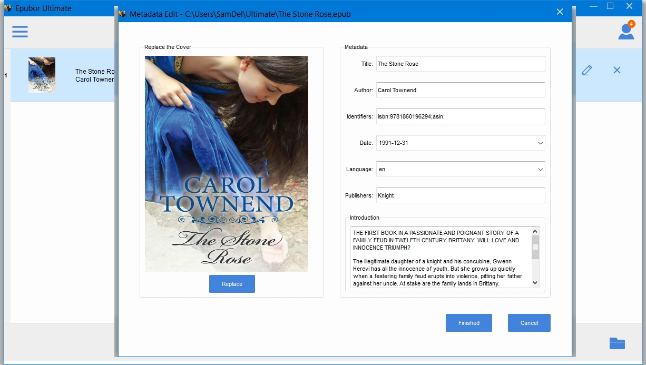
Task: Cancel the metadata edit
Action: [x=529, y=323]
